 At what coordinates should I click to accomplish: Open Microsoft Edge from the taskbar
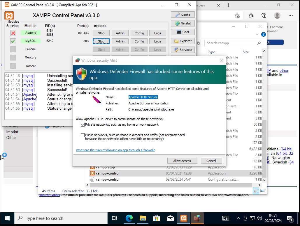coord(129,218)
